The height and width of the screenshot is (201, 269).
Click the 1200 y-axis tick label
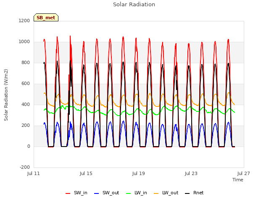24,21
